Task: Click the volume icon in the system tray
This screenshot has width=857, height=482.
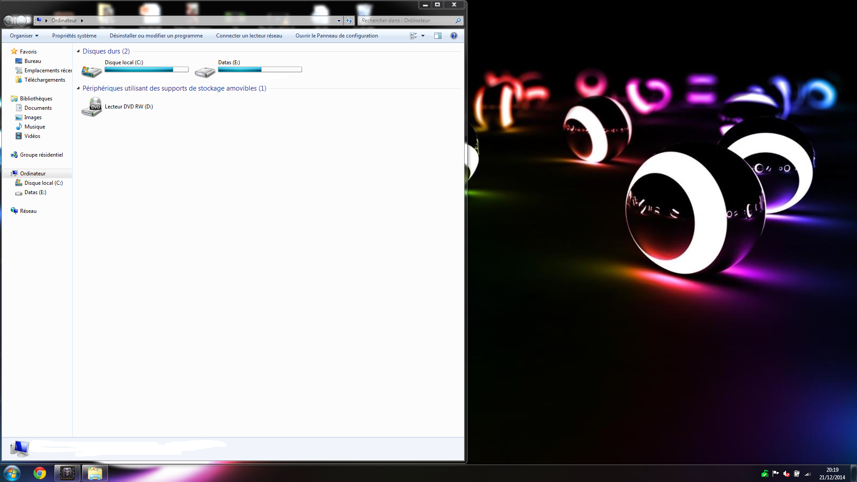Action: tap(786, 474)
